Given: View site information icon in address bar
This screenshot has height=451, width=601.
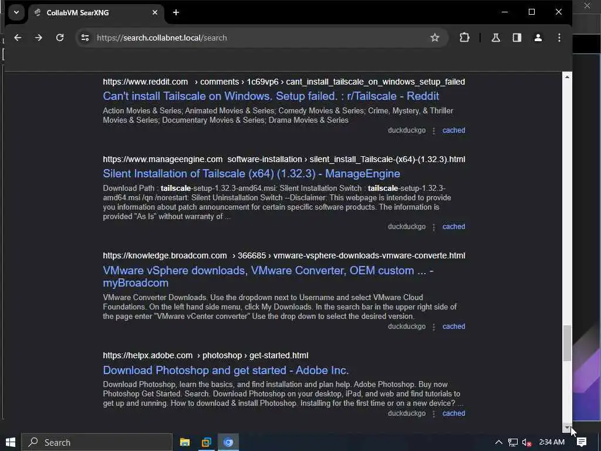Looking at the screenshot, I should tap(85, 38).
